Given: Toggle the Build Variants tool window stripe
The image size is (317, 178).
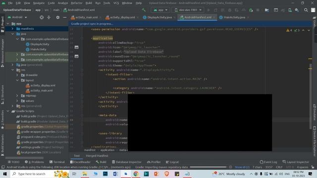Looking at the screenshot, I should (2, 145).
